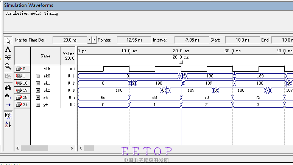Expand the rt bus
This screenshot has width=293, height=165.
pyautogui.click(x=38, y=97)
